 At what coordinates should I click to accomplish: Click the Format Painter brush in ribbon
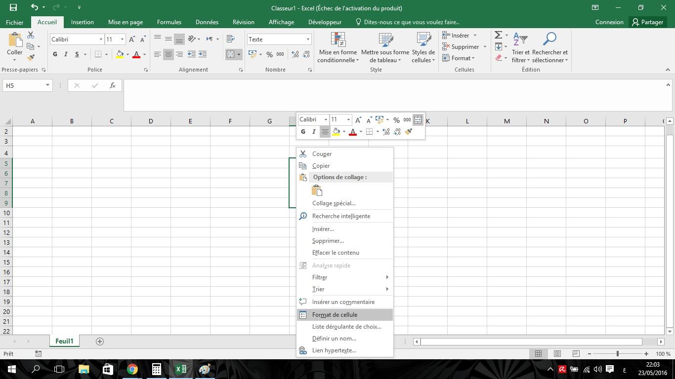coord(31,58)
